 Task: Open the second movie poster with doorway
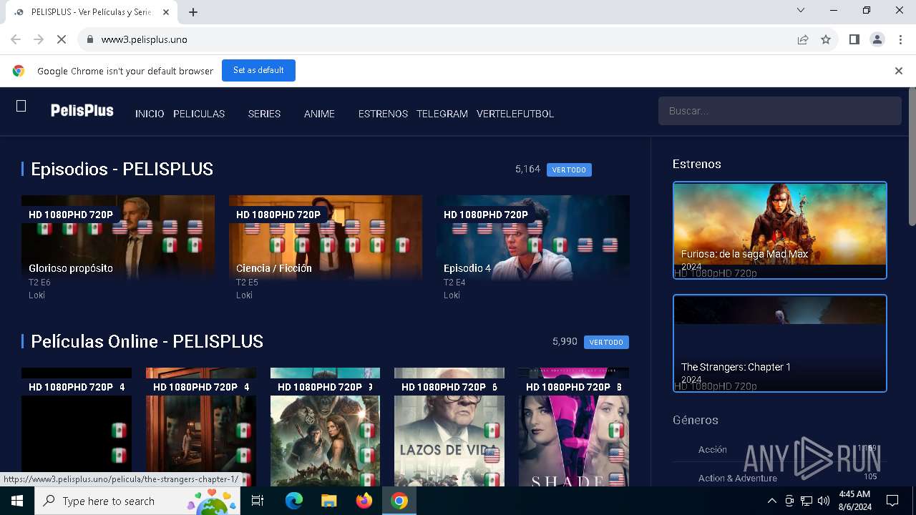[201, 427]
